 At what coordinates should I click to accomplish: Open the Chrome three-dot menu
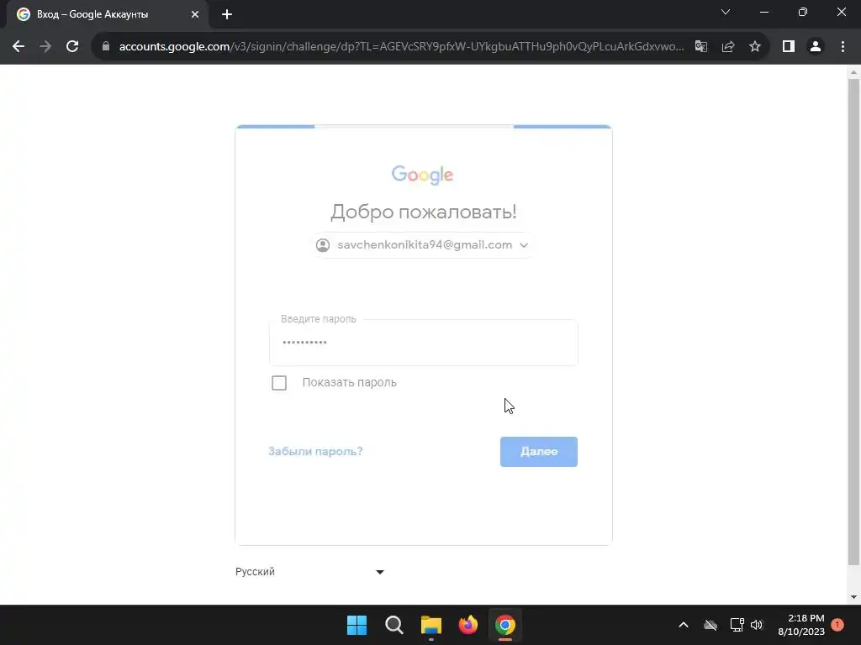pos(843,47)
